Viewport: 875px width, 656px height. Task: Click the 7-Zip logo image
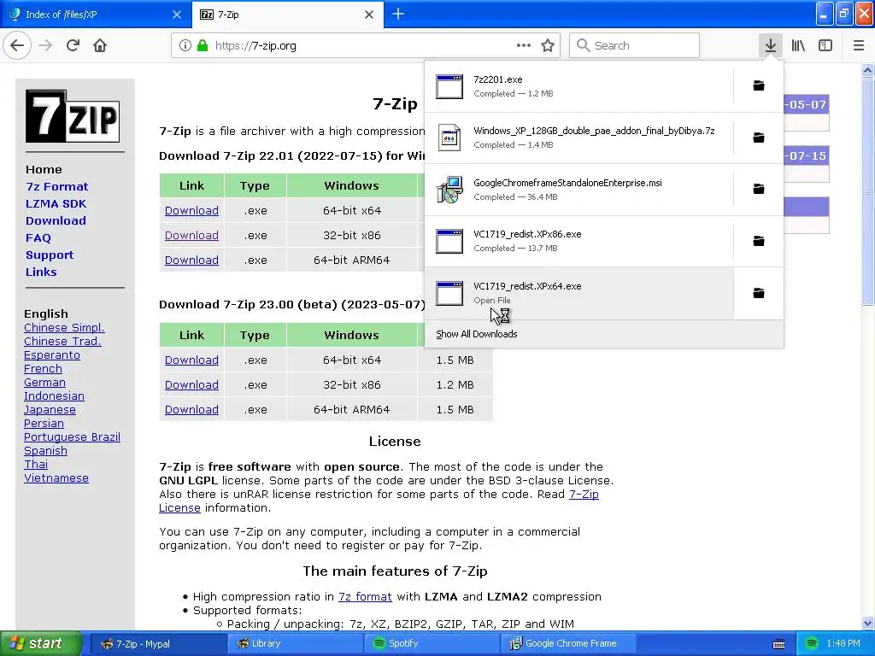coord(73,116)
